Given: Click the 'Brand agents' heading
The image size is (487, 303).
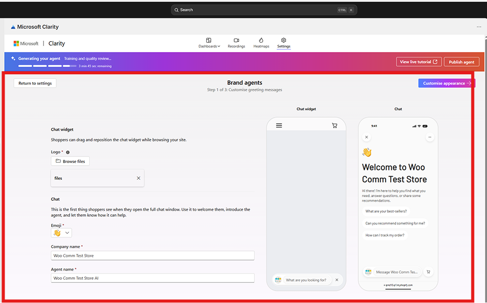Looking at the screenshot, I should click(245, 83).
